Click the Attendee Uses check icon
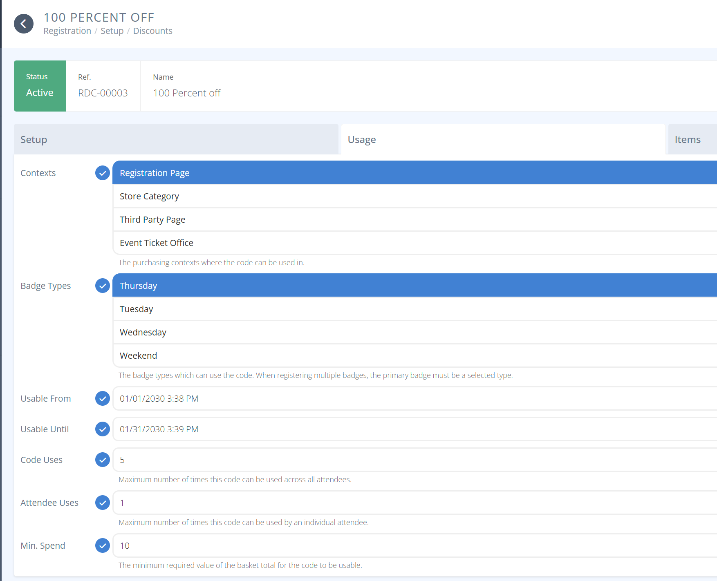 (102, 503)
